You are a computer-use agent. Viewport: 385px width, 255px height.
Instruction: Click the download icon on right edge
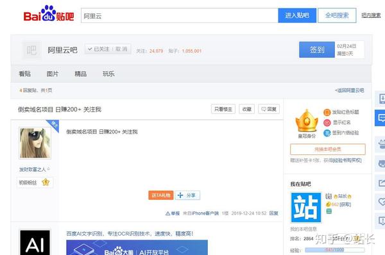(381, 98)
